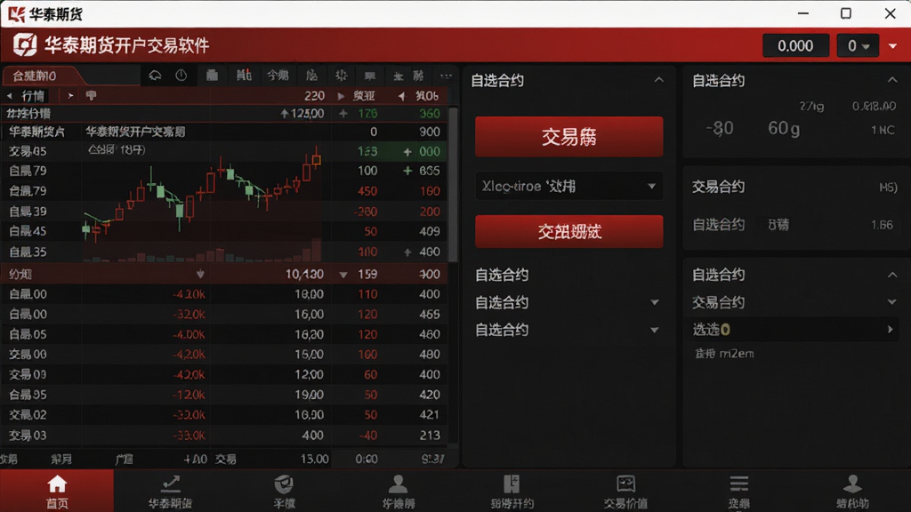The height and width of the screenshot is (512, 911).
Task: Select the row with value 420
Action: 223,395
